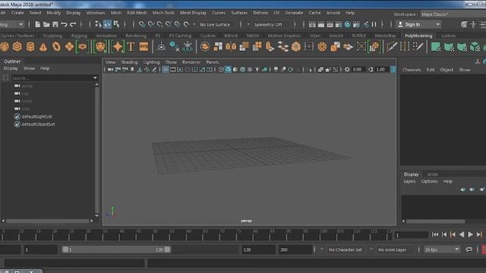Open the Sign In dropdown
486x273 pixels.
point(418,24)
